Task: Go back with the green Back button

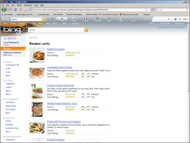Action: click(4, 10)
